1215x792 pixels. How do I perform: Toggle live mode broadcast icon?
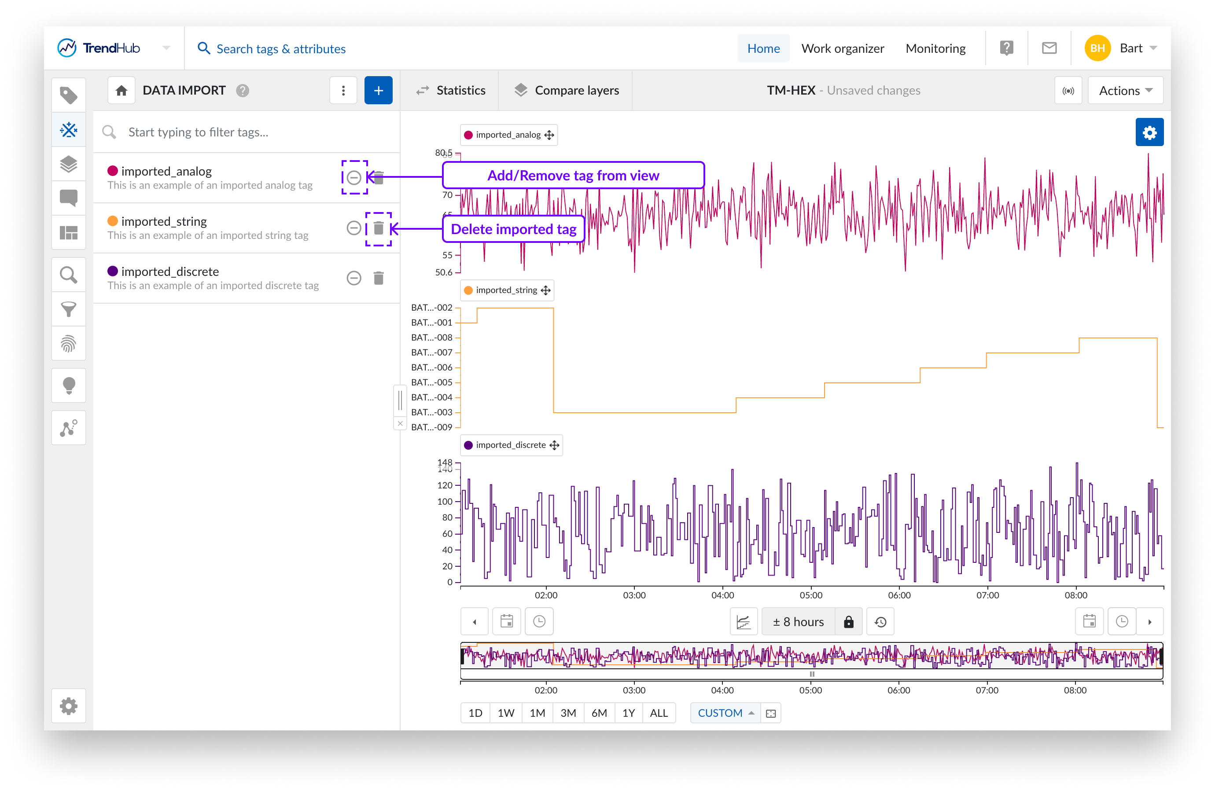pyautogui.click(x=1068, y=91)
